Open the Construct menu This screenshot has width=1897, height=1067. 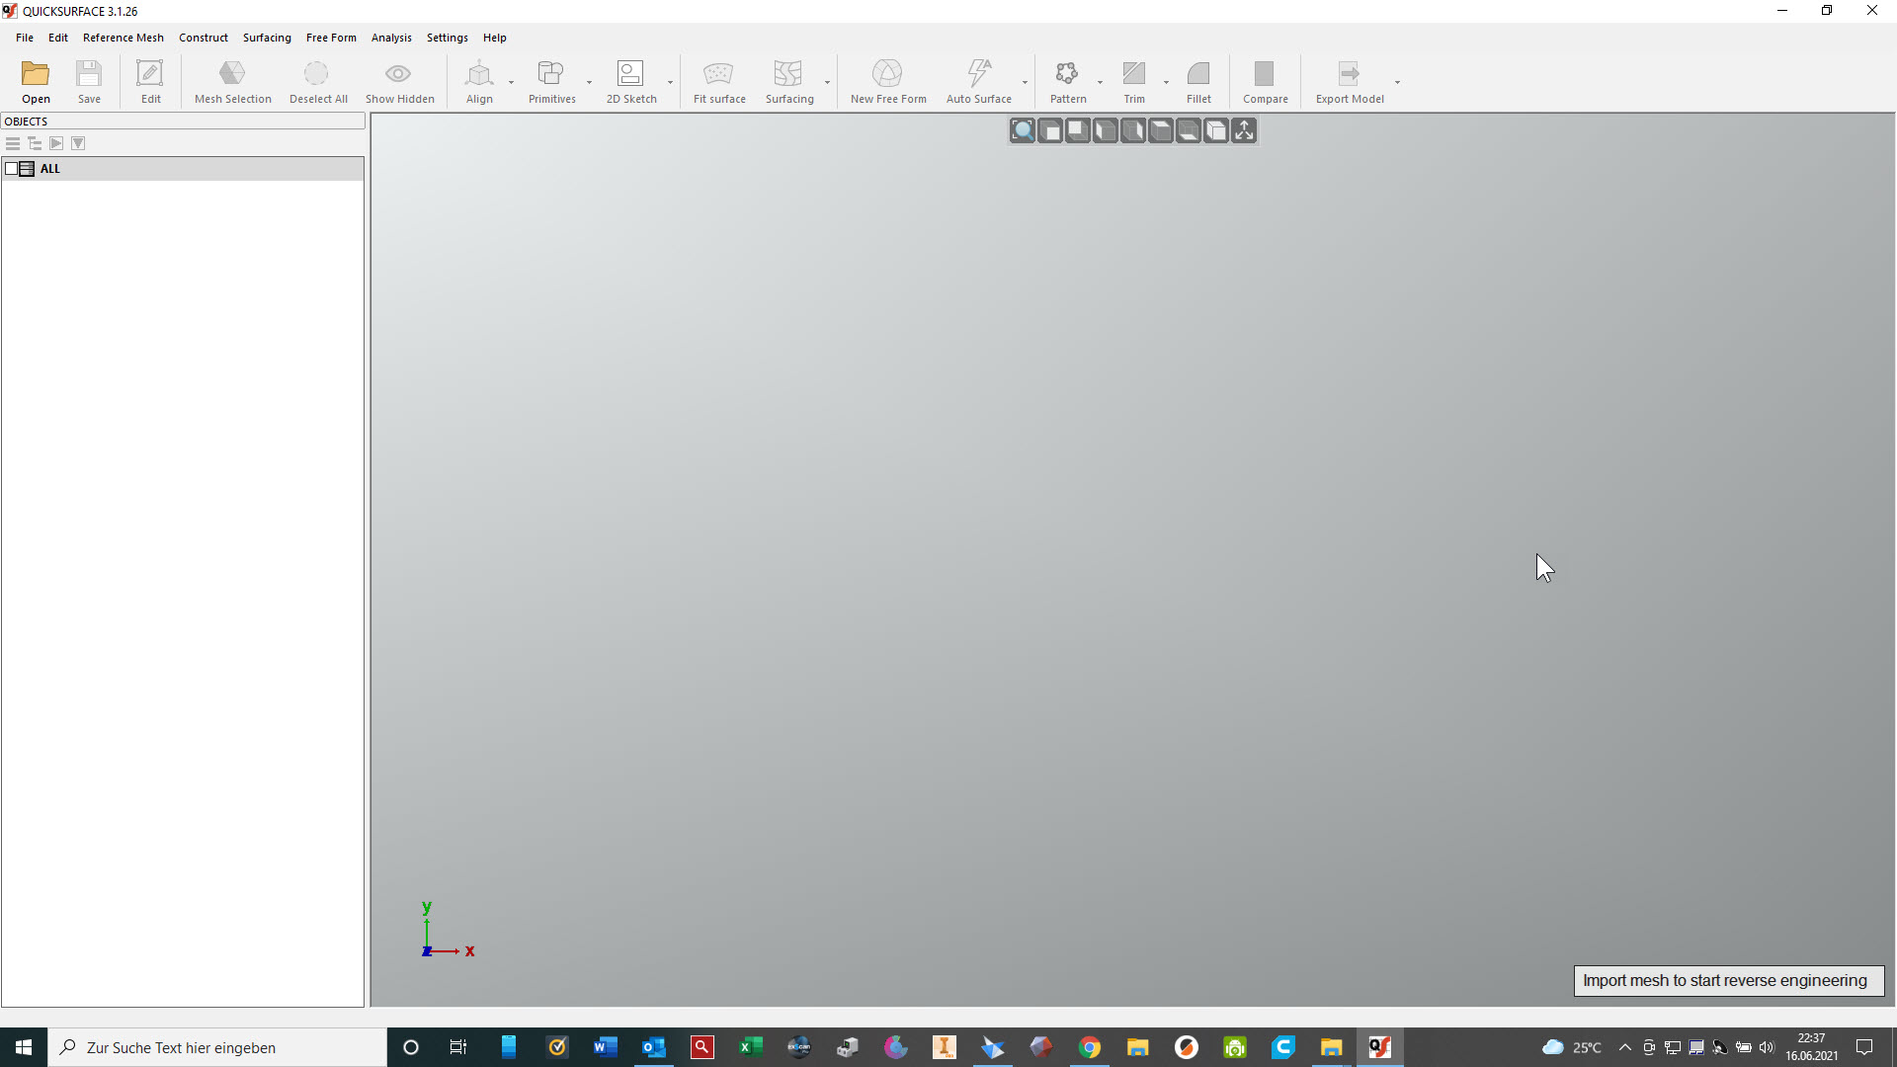click(x=204, y=38)
